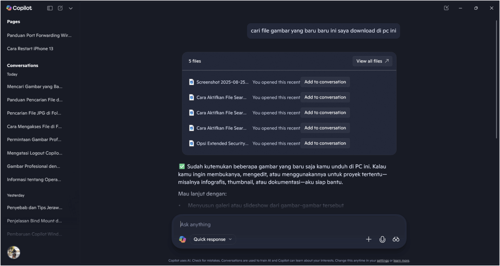The image size is (500, 266).
Task: Open the Mencari Gambar yang Ba conversation
Action: (35, 86)
